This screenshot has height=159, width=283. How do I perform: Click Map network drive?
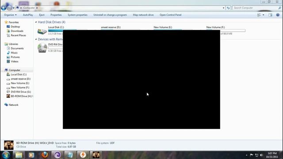coord(143,15)
